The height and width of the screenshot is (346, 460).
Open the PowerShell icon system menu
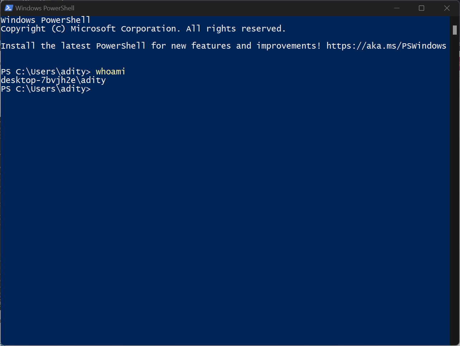(x=9, y=8)
